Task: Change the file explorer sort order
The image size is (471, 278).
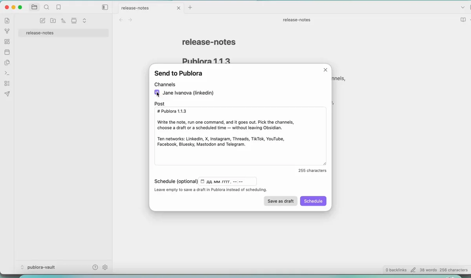Action: pyautogui.click(x=64, y=20)
